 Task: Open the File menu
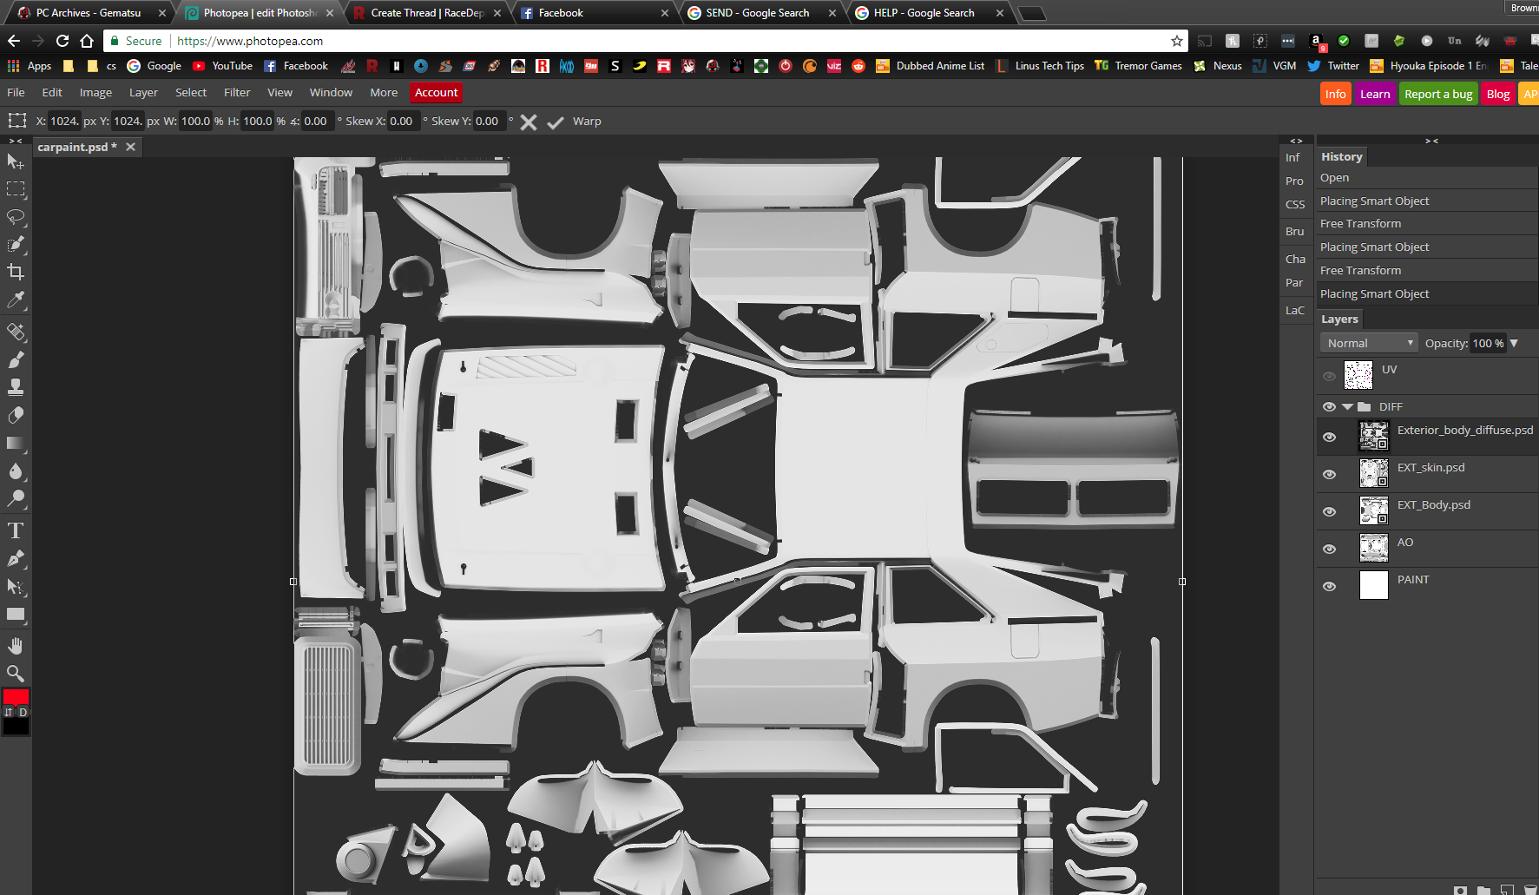pos(16,93)
